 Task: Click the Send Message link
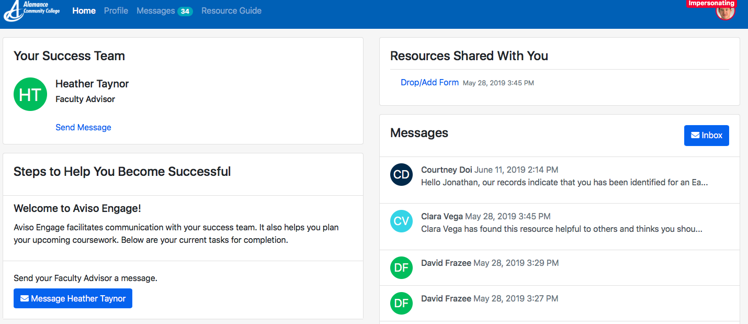pos(83,127)
